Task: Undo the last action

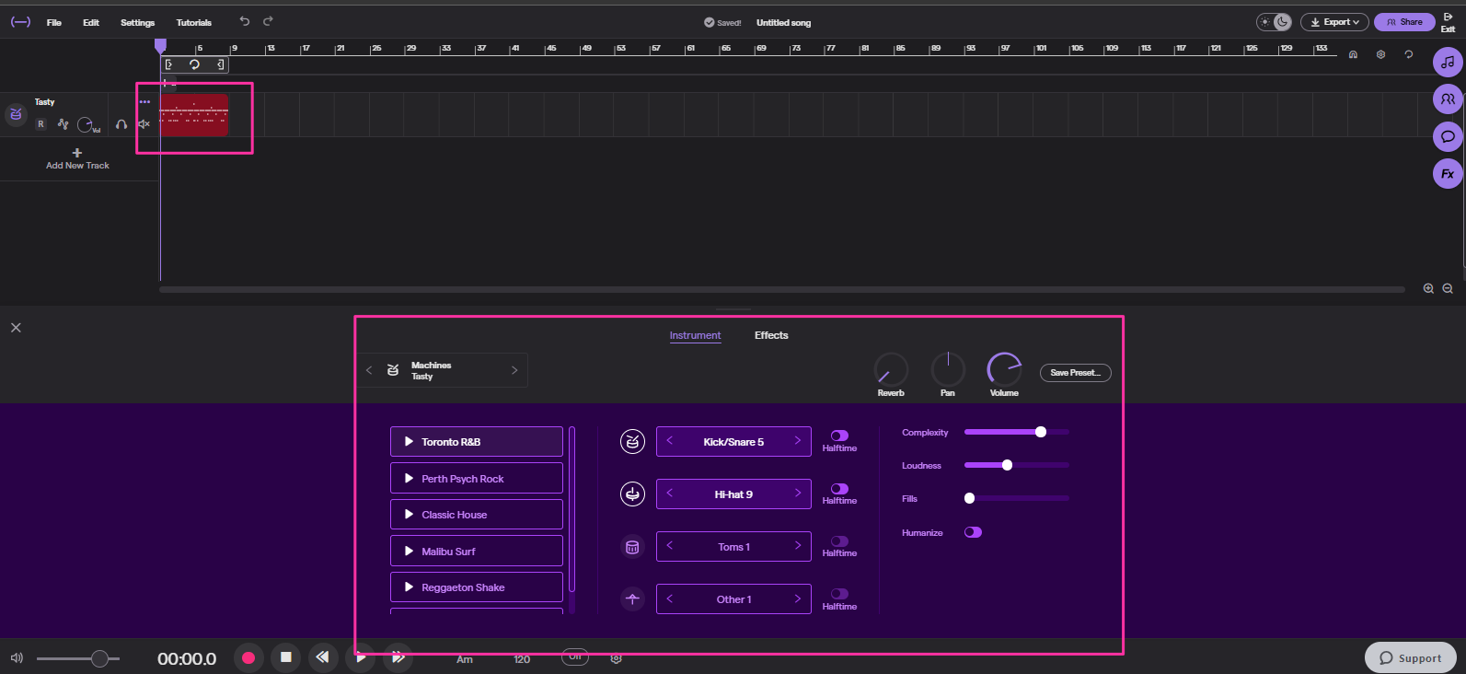Action: tap(245, 21)
